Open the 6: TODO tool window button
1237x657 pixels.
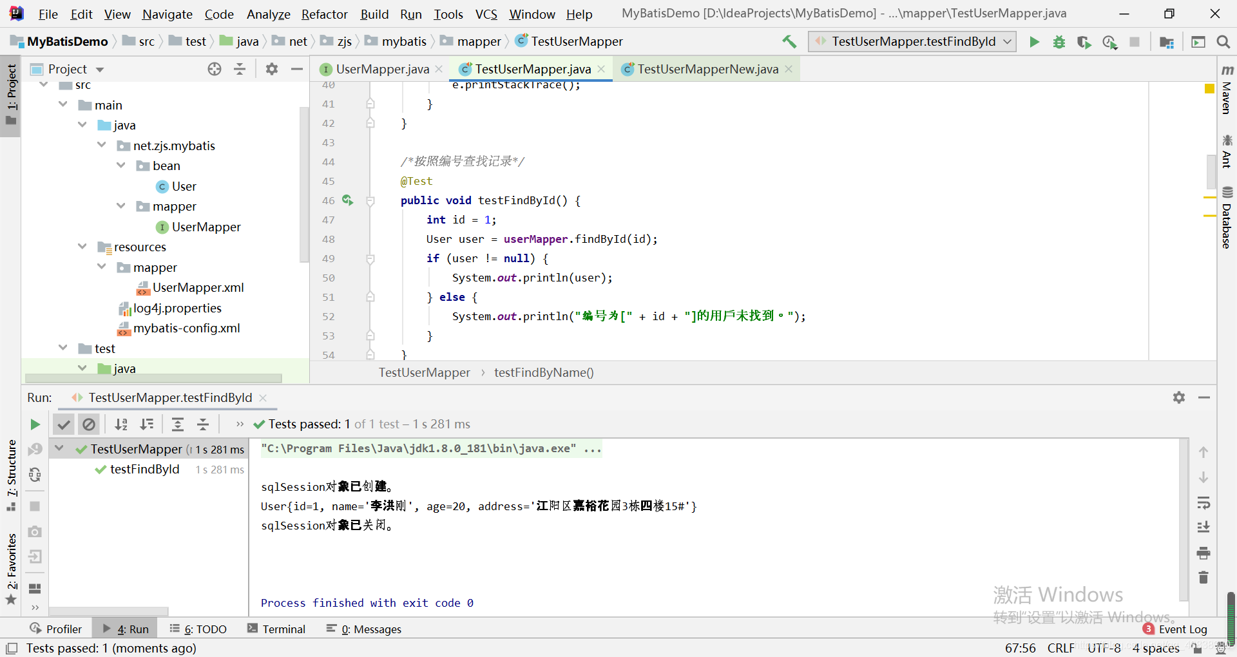pos(198,629)
